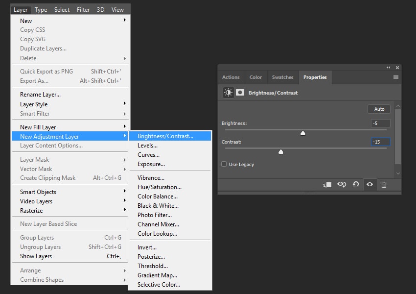Toggle adjustment layer visibility eye icon
Viewport: 416px width, 294px height.
tap(370, 185)
